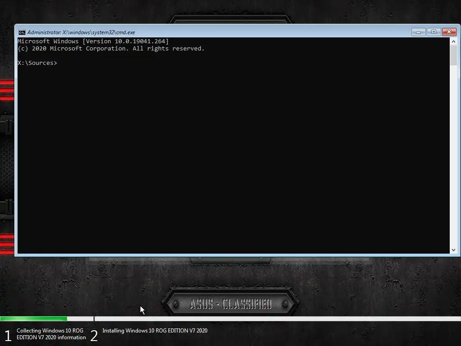Close the Administrator cmd.exe window
The image size is (461, 346).
point(449,32)
